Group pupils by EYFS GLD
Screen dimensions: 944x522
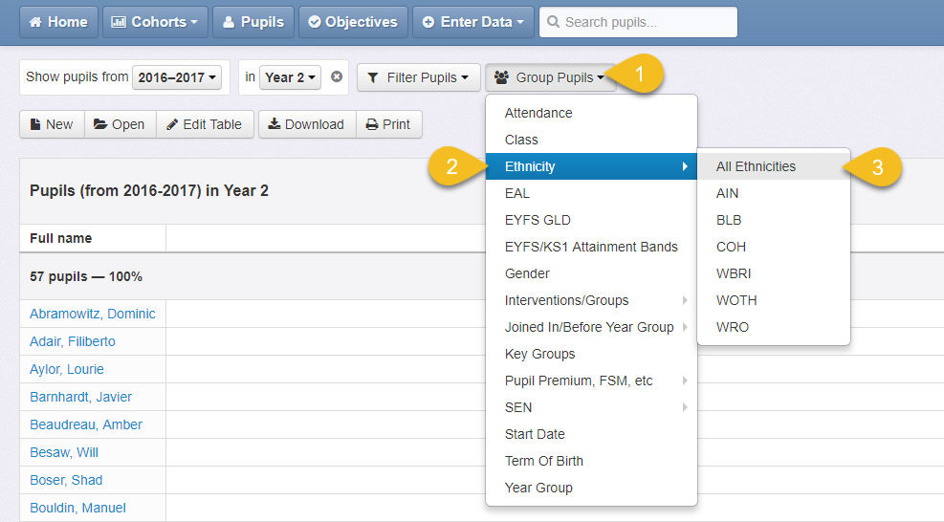point(591,220)
